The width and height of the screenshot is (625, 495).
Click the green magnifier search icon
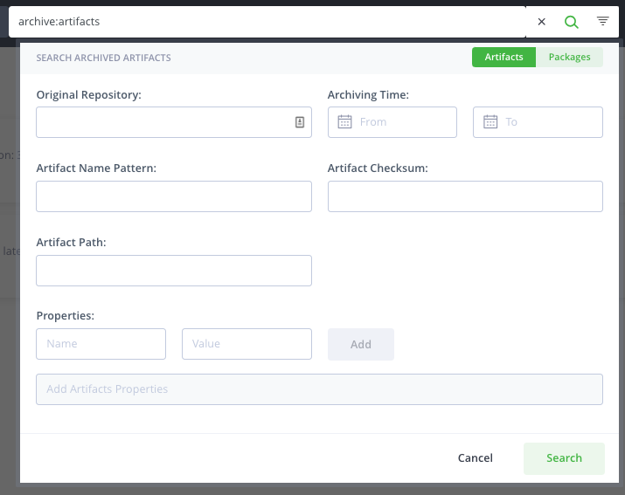pyautogui.click(x=571, y=22)
